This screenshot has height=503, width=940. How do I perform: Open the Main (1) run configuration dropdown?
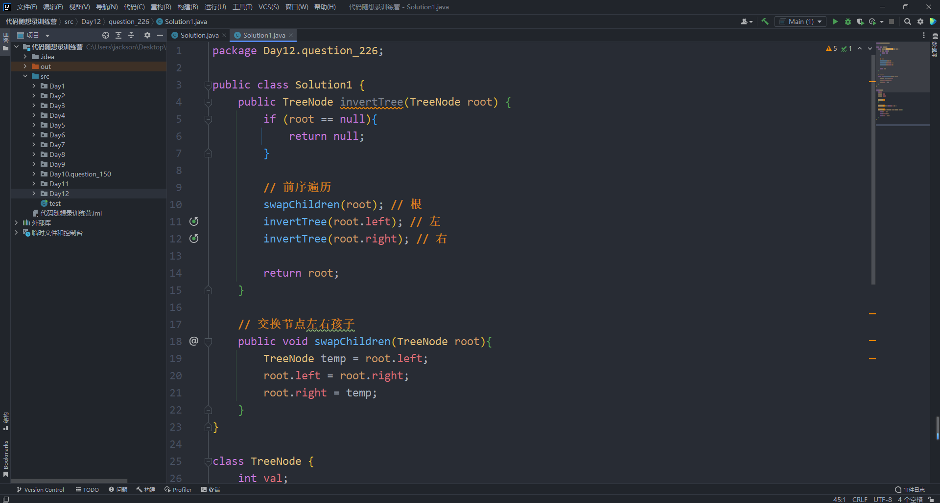pyautogui.click(x=800, y=22)
